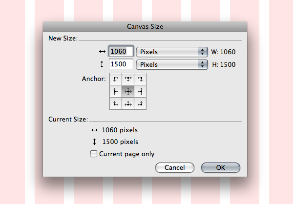This screenshot has width=293, height=204.
Task: Click the Cancel button
Action: point(175,167)
